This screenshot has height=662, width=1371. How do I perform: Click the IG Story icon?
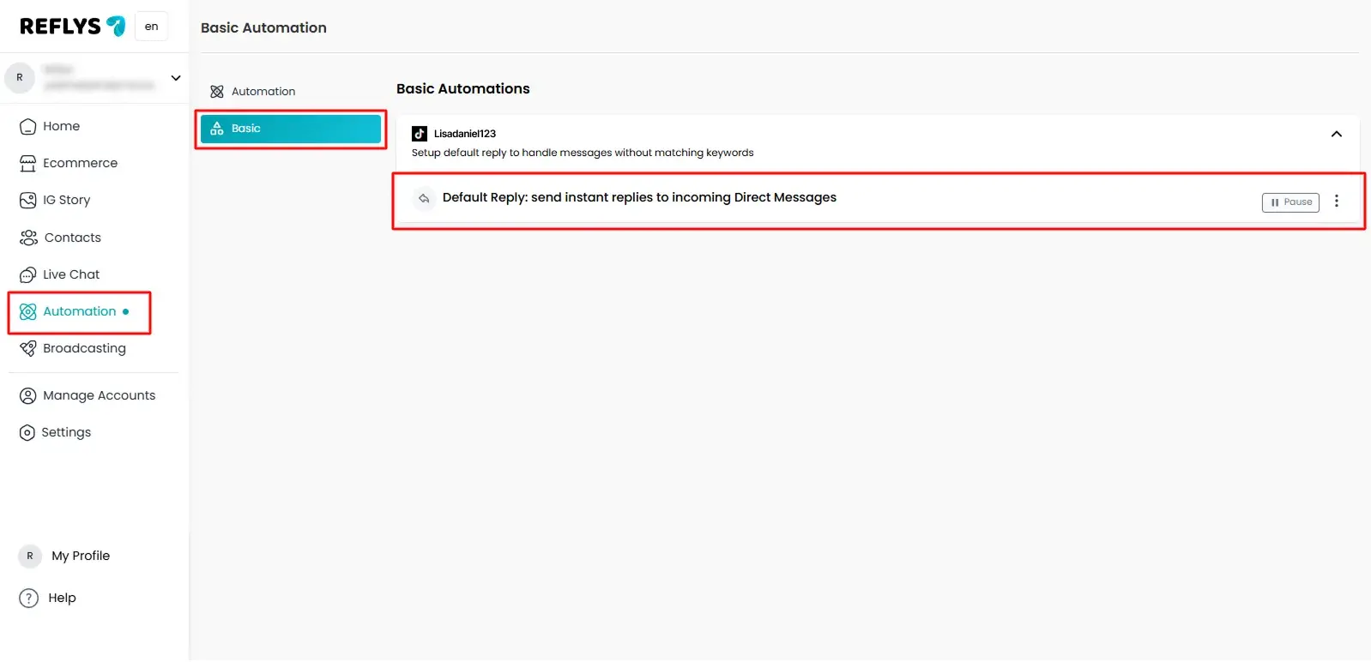coord(27,201)
